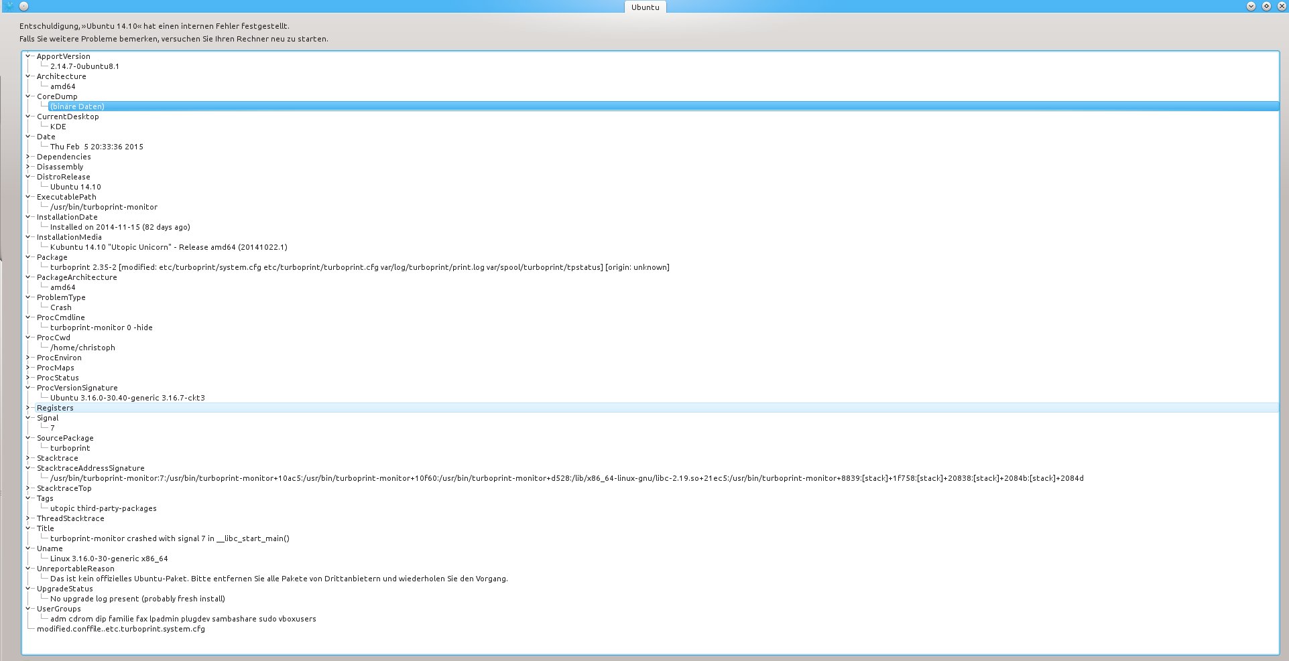Expand the Registers row

(x=28, y=408)
